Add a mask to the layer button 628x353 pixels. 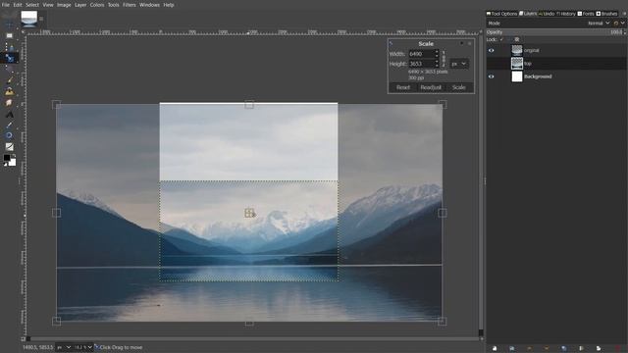point(599,349)
